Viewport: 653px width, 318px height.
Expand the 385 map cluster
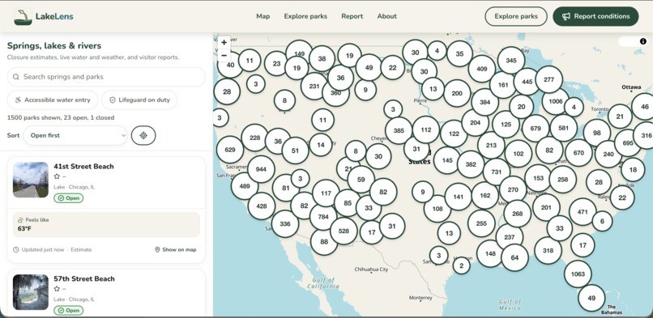(x=399, y=130)
